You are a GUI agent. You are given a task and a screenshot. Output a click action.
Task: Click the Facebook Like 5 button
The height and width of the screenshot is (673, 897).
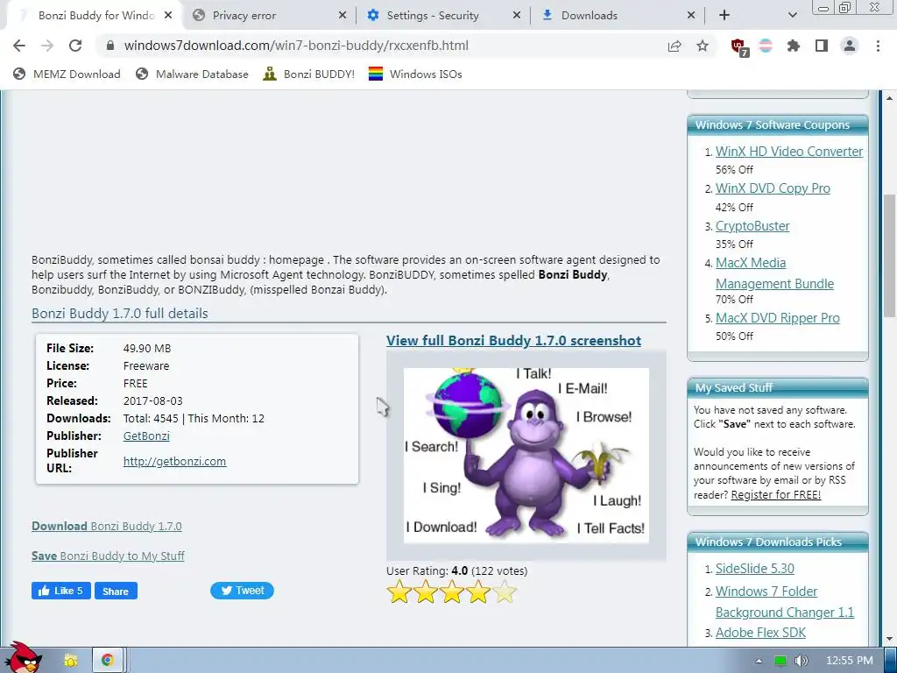click(61, 591)
